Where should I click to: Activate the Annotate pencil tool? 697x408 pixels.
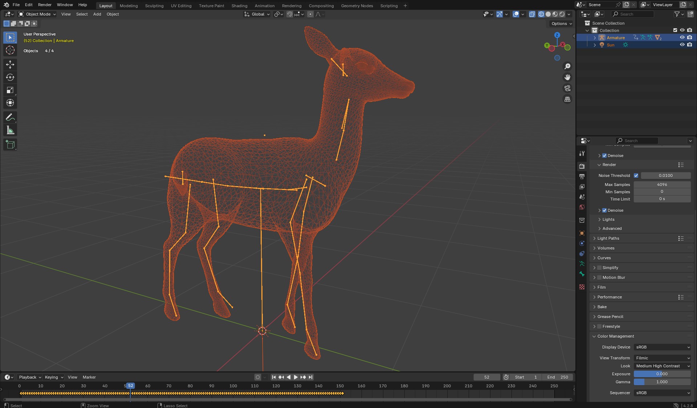pyautogui.click(x=10, y=117)
